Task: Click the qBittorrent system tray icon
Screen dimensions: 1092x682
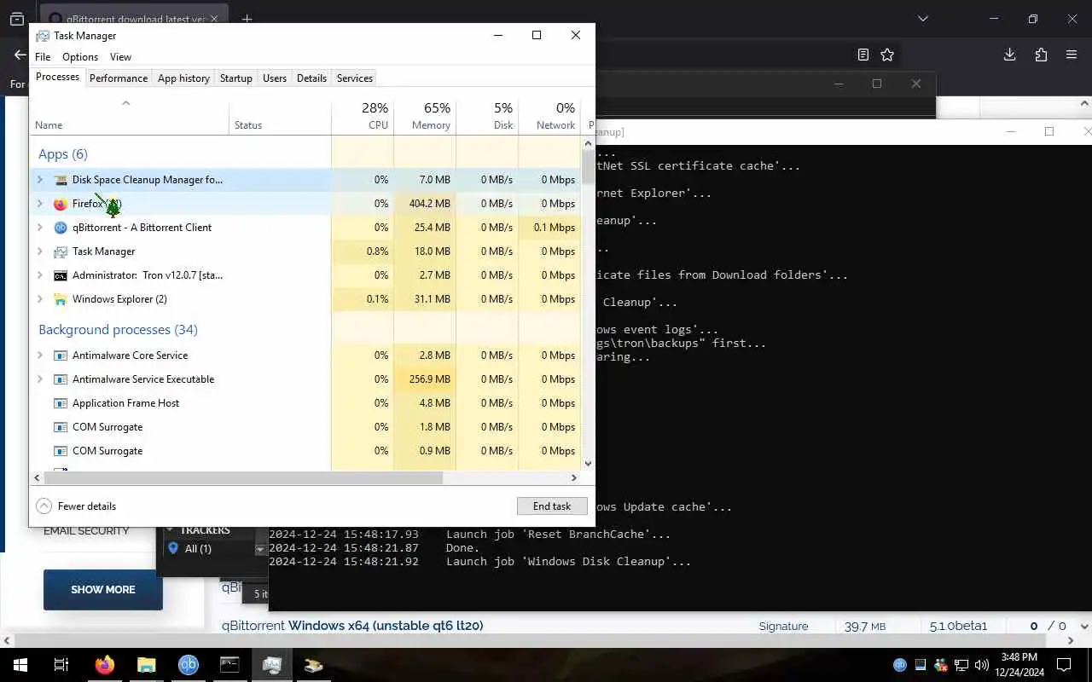Action: click(x=900, y=665)
